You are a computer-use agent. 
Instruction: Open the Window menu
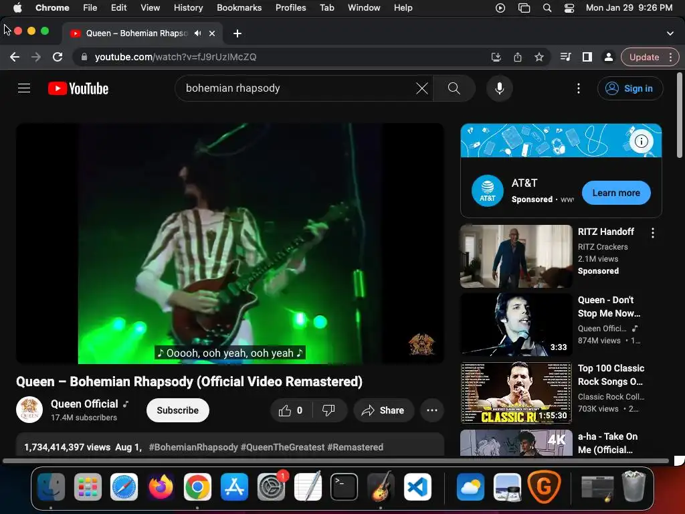click(364, 8)
